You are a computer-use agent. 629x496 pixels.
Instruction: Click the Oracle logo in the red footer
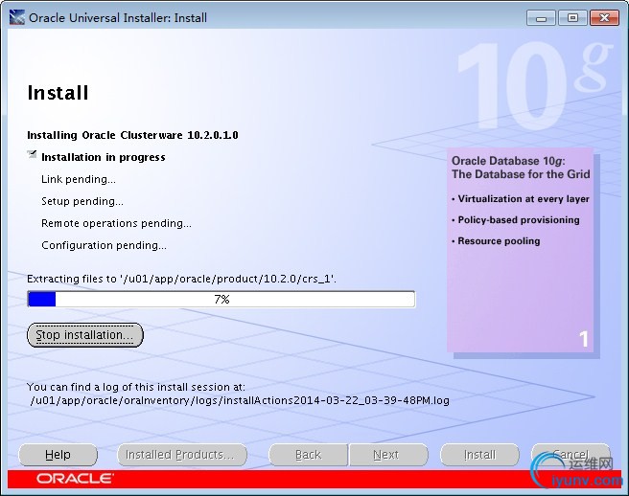coord(75,479)
